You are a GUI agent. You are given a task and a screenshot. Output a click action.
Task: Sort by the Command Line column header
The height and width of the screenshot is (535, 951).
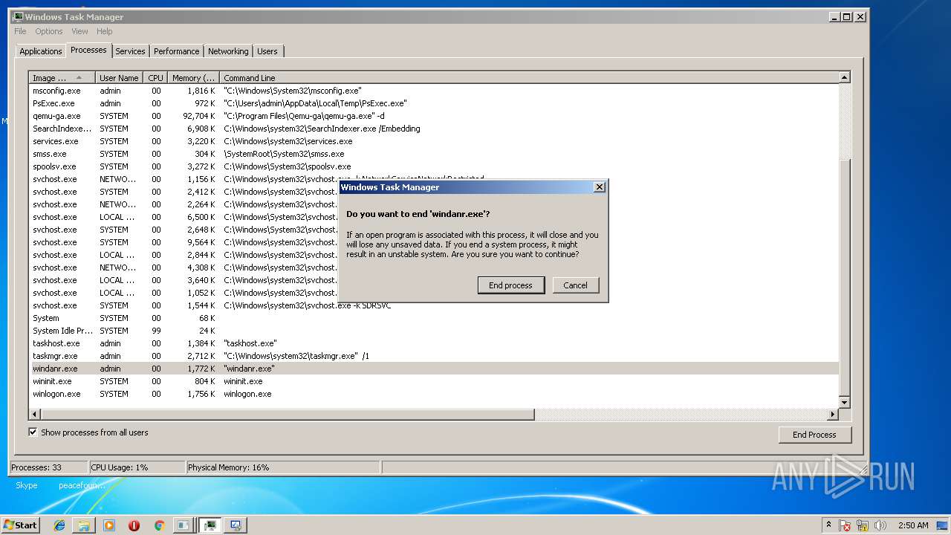529,78
